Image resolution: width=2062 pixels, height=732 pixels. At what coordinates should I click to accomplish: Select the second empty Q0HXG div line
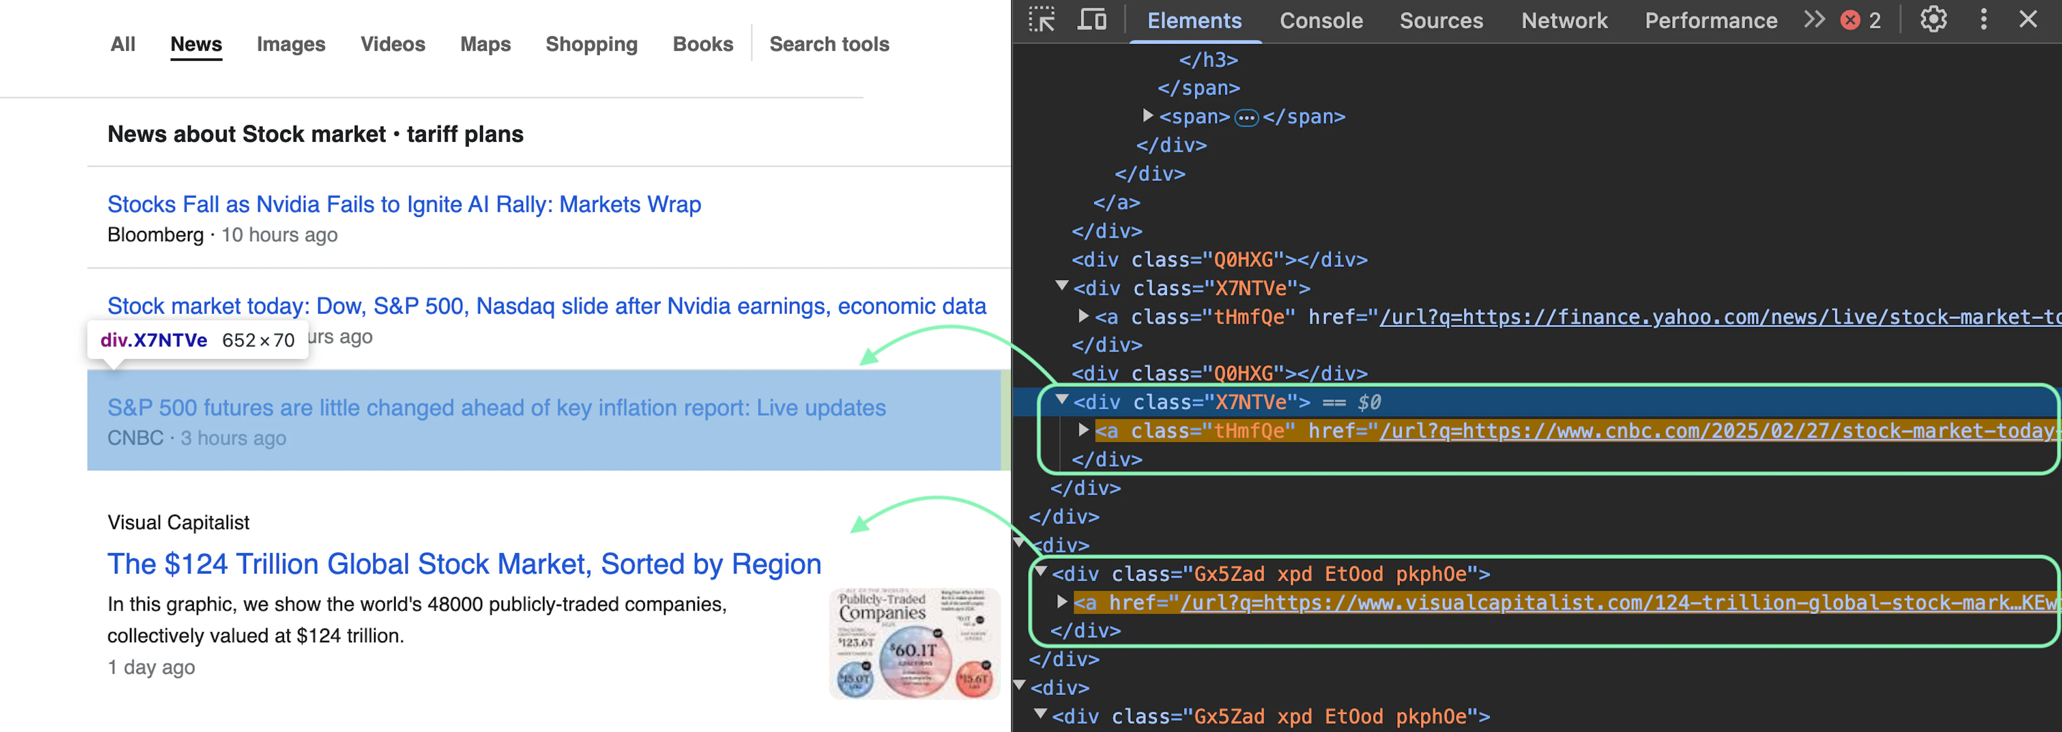(1219, 373)
